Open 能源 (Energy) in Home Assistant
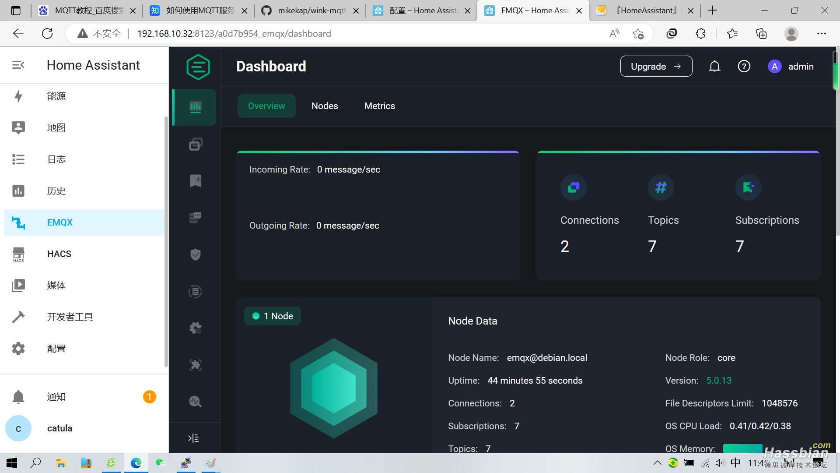 pos(84,96)
